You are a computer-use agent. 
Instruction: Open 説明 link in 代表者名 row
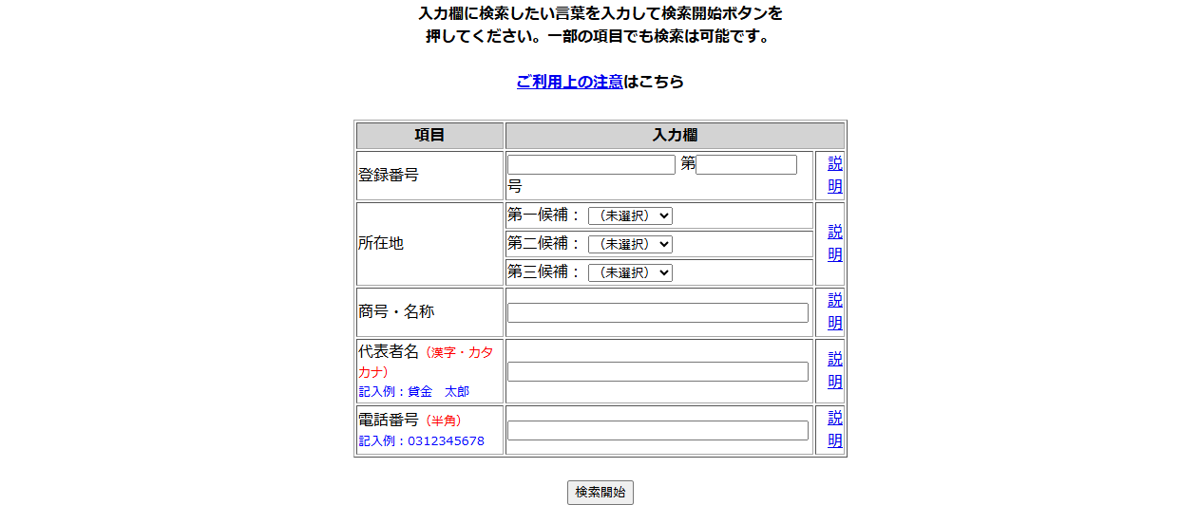(835, 370)
